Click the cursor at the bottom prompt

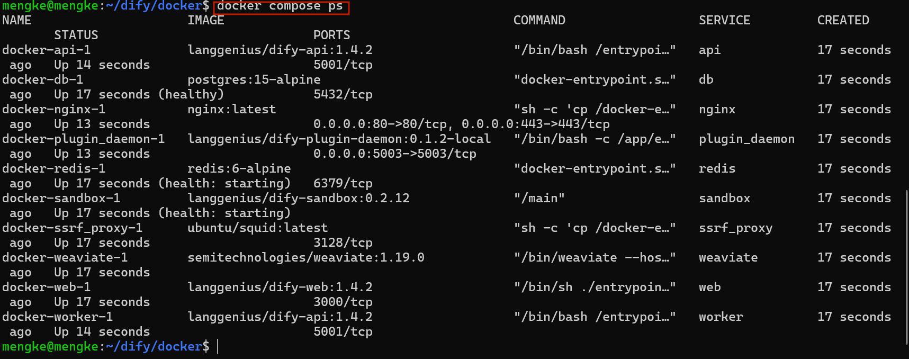tap(218, 346)
